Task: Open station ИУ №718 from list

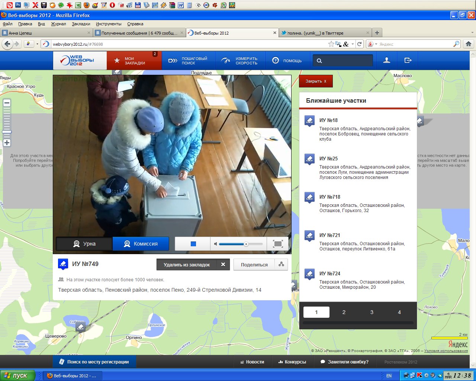Action: (x=329, y=197)
